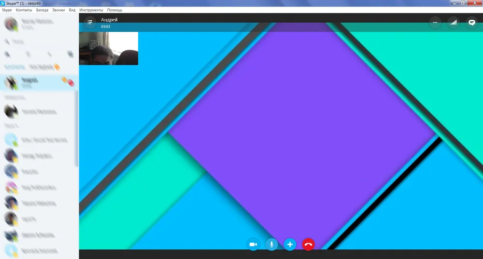The height and width of the screenshot is (259, 483).
Task: Close the Skype window
Action: [x=475, y=3]
